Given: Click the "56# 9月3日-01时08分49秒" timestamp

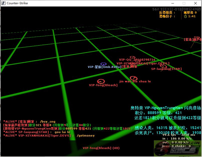Looking at the screenshot, I should [x=177, y=9].
